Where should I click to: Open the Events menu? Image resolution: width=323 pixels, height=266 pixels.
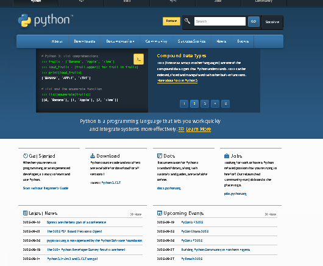243,41
